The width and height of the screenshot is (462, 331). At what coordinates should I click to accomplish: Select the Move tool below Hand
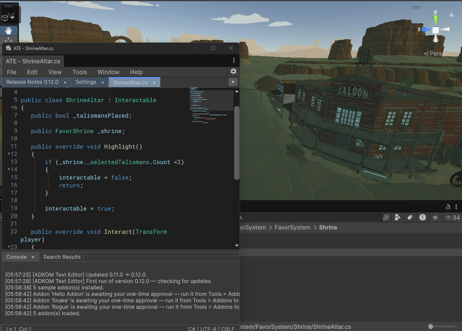coord(9,40)
